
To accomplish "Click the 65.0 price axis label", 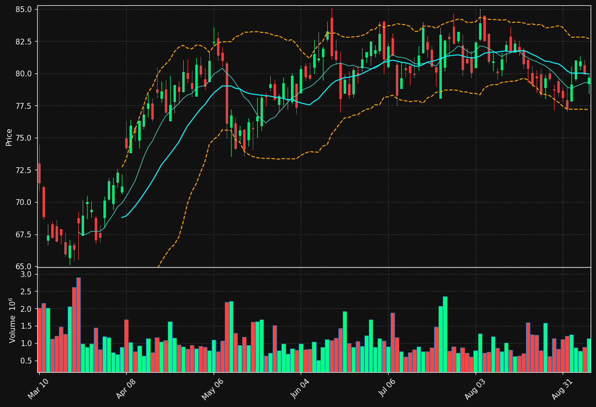I will [24, 266].
